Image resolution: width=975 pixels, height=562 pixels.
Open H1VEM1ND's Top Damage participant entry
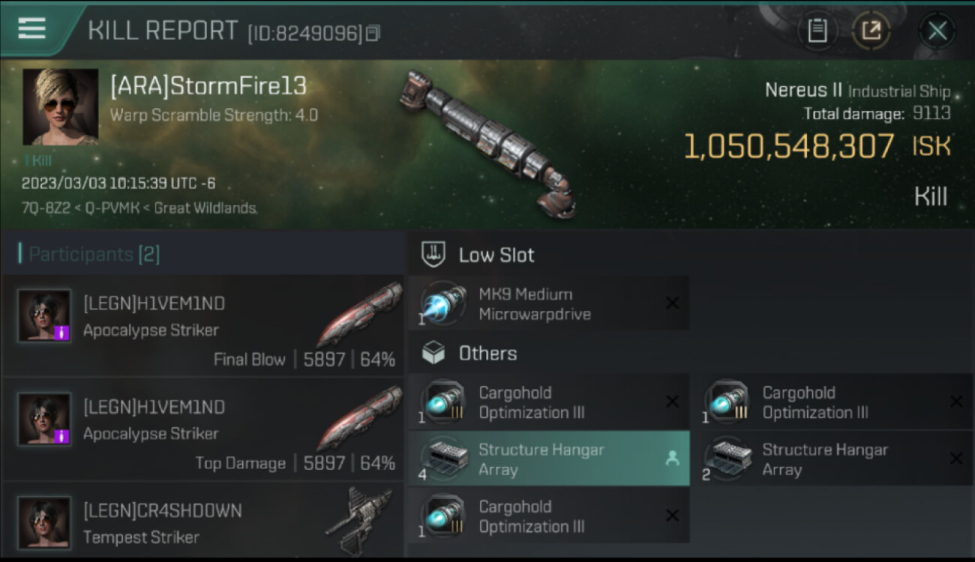point(202,429)
